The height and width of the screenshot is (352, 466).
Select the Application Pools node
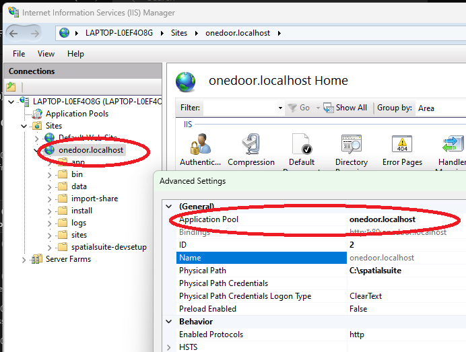coord(77,114)
